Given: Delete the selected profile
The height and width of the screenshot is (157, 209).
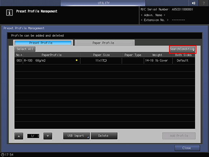Looking at the screenshot, I should point(104,136).
